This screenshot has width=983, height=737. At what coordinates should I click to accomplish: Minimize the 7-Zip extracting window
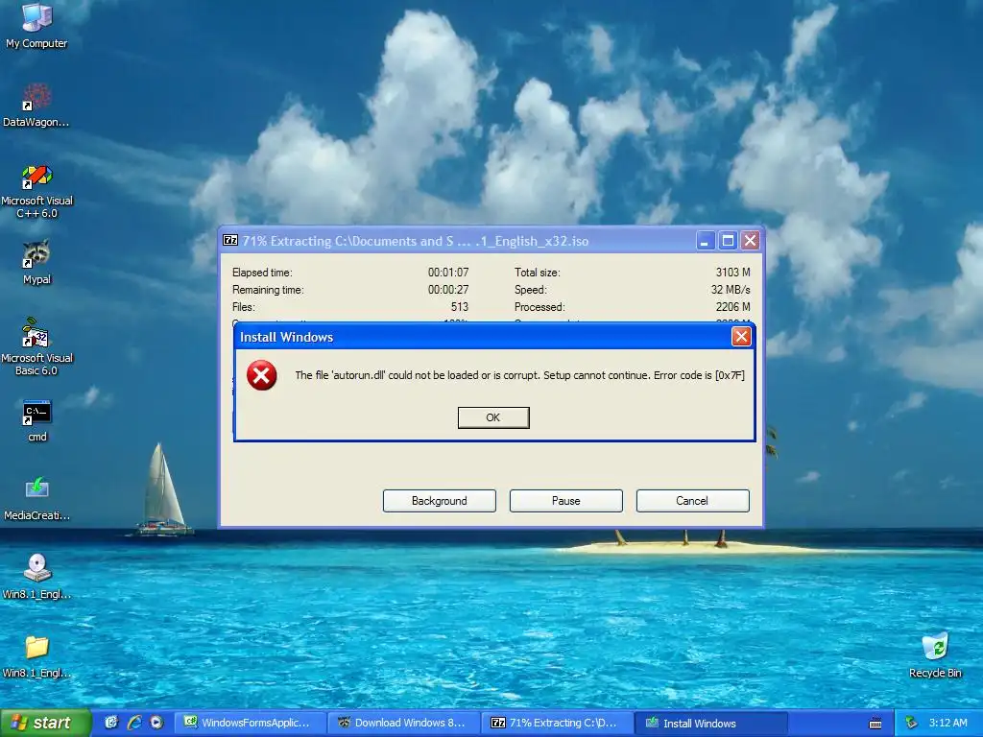(706, 240)
